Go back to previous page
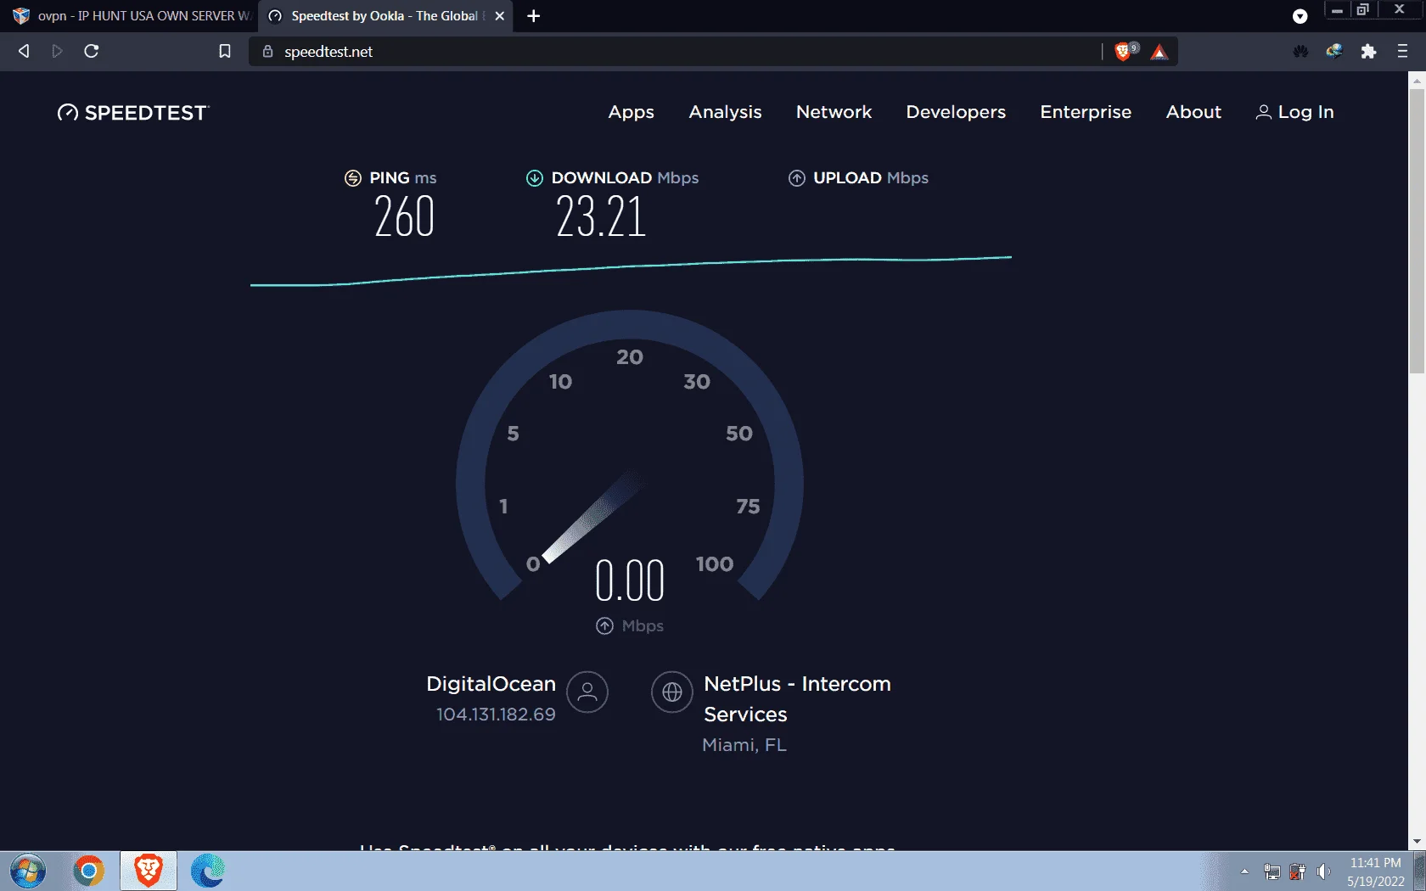Image resolution: width=1426 pixels, height=891 pixels. coord(24,51)
